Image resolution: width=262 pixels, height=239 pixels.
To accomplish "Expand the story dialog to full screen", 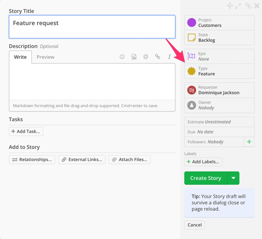I will tap(239, 6).
